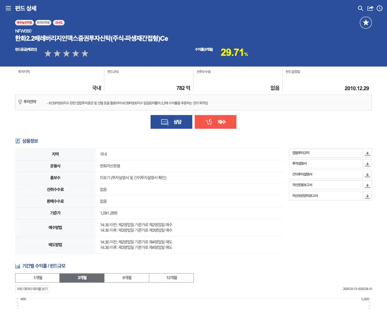
Task: Open 간이투자설명서 document link
Action: coord(326,174)
